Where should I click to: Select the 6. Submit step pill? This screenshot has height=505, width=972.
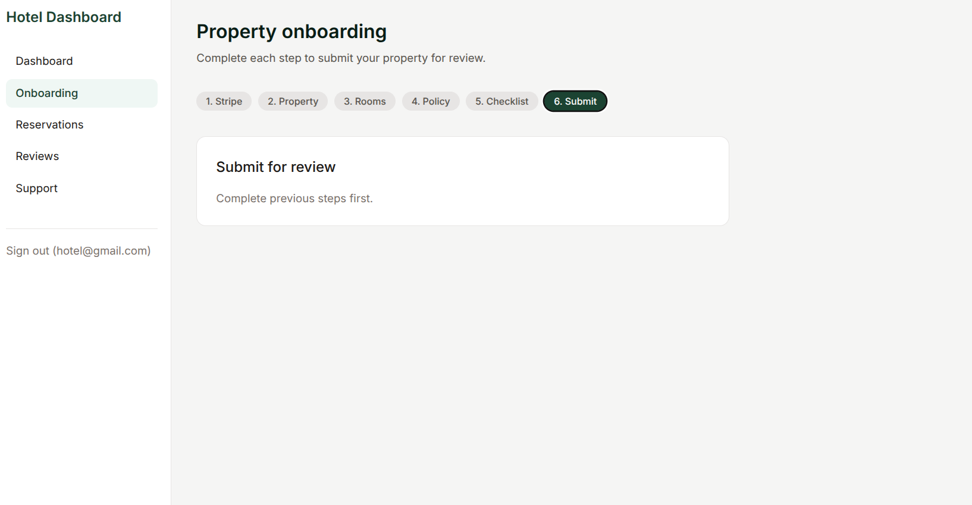[575, 101]
